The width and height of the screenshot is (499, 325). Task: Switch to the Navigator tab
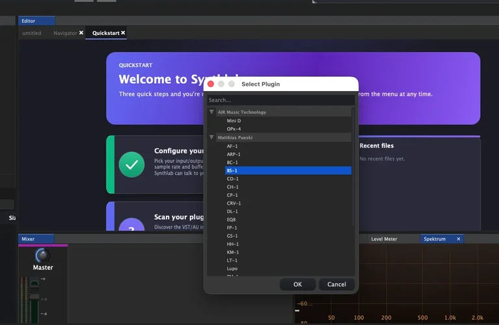(65, 33)
